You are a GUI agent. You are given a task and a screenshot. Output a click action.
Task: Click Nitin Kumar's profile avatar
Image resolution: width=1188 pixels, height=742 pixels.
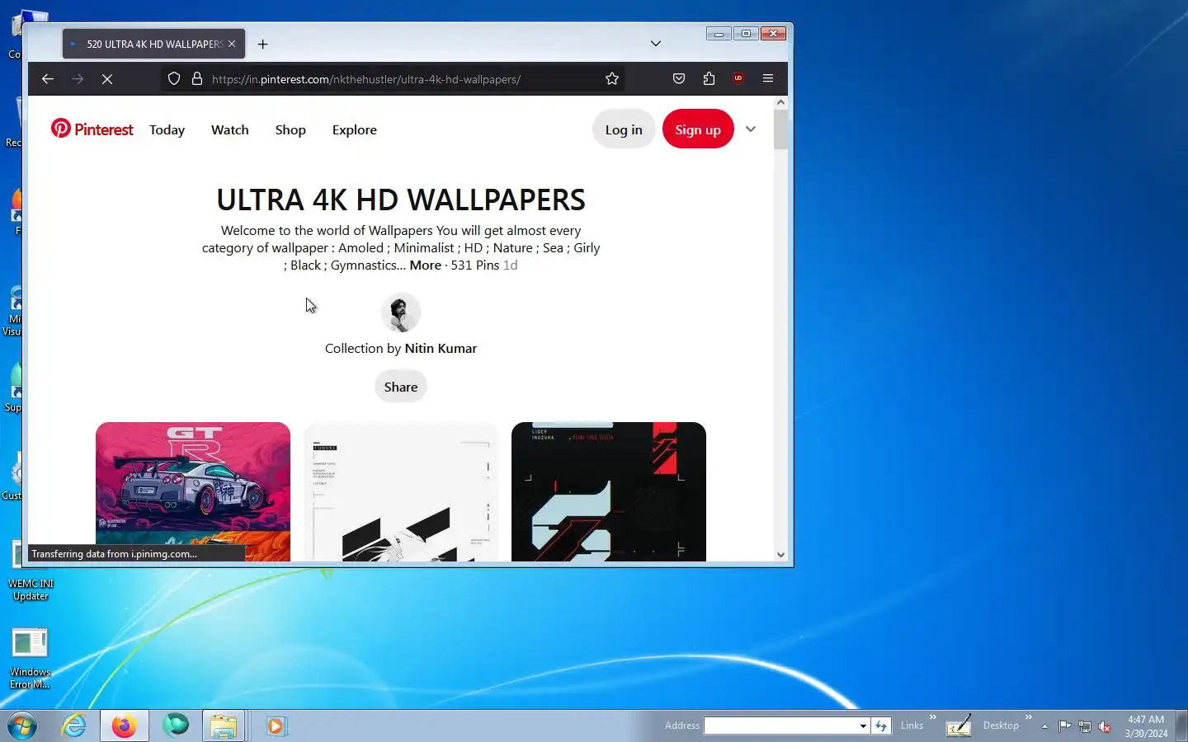[401, 312]
